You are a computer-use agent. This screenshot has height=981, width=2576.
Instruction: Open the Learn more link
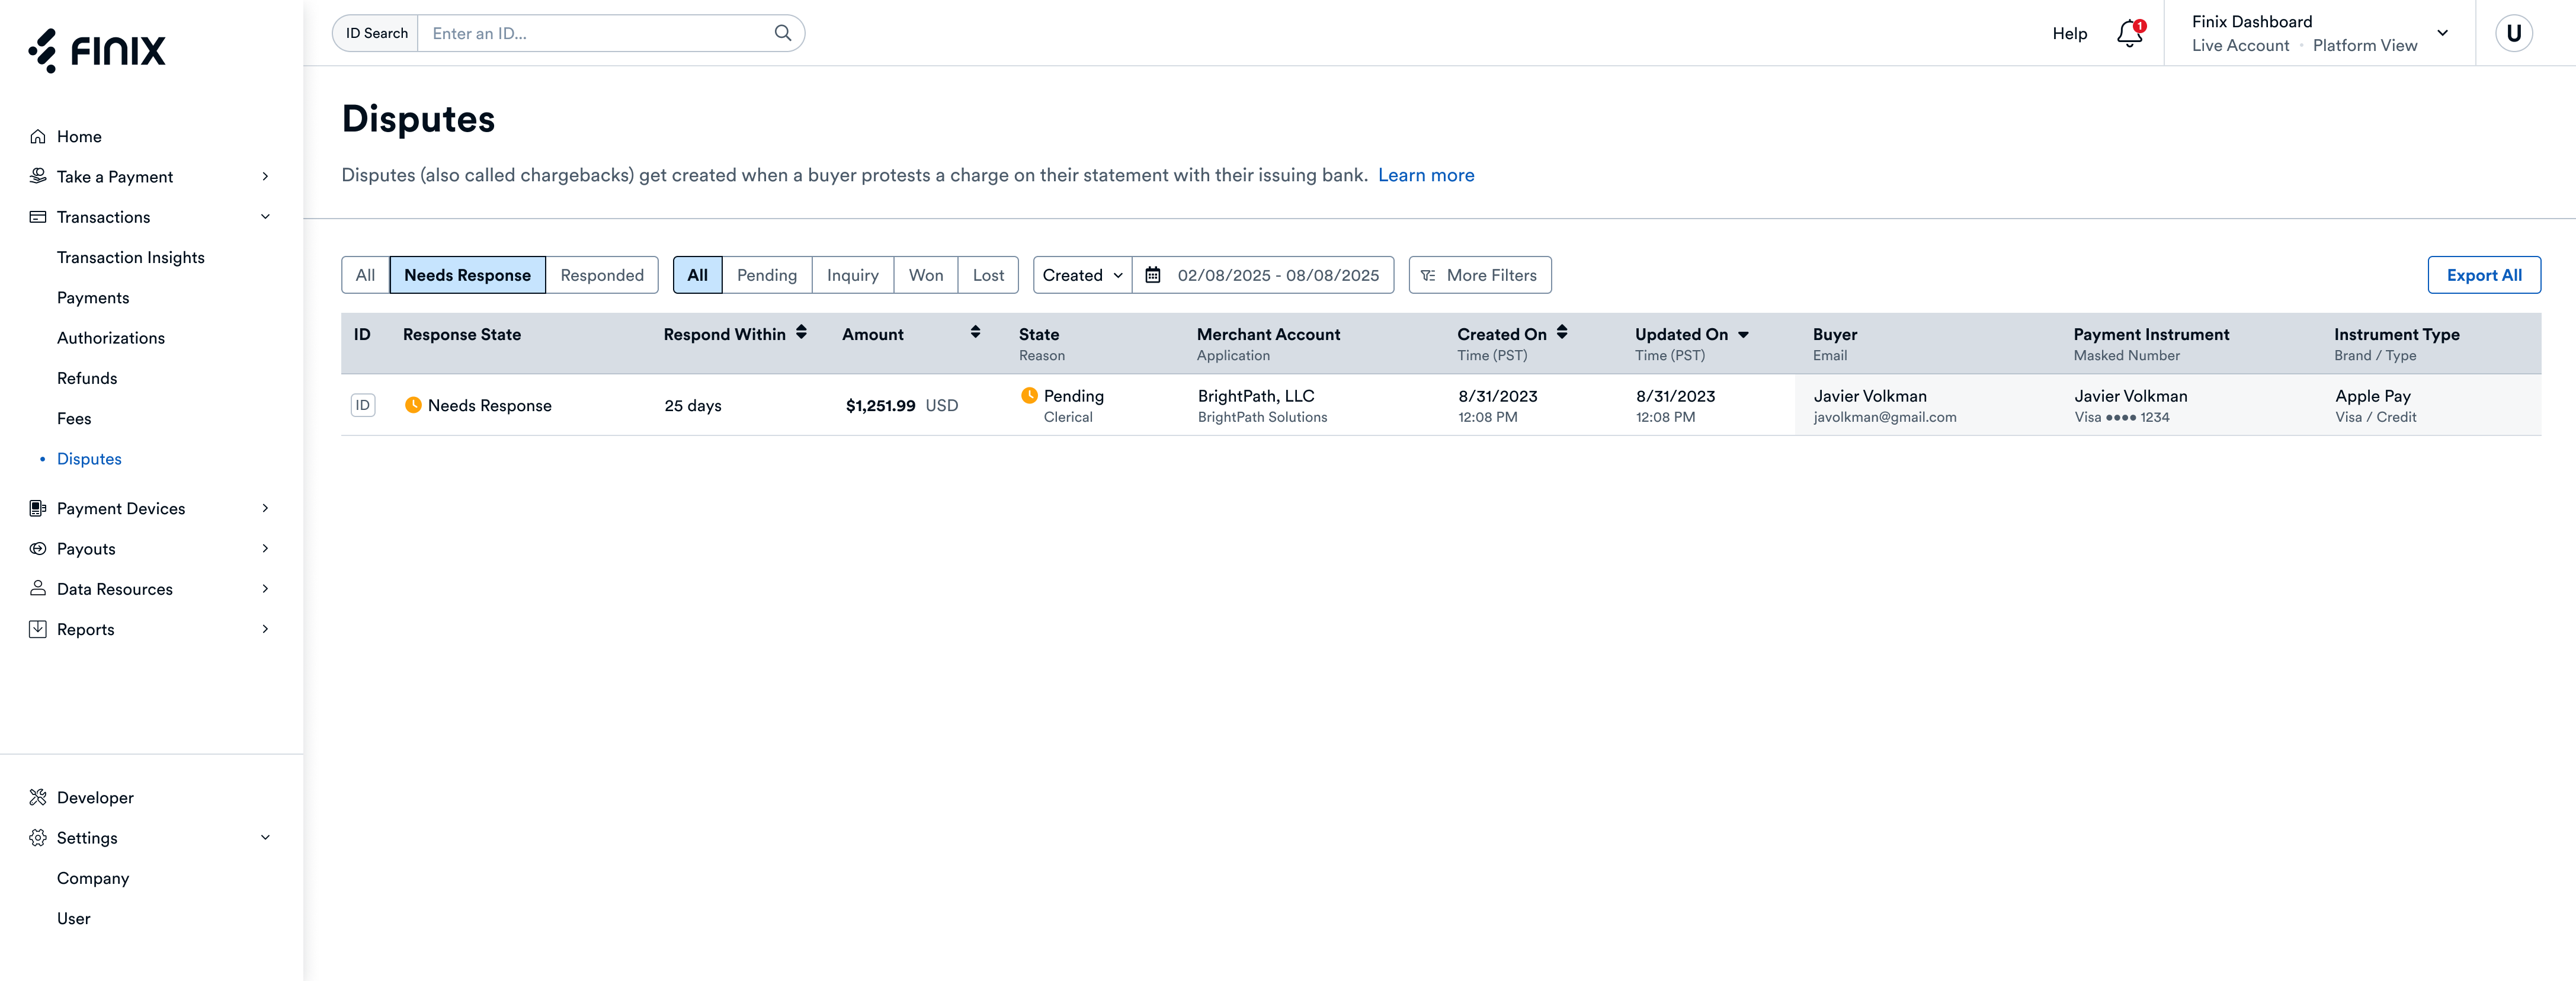tap(1425, 175)
